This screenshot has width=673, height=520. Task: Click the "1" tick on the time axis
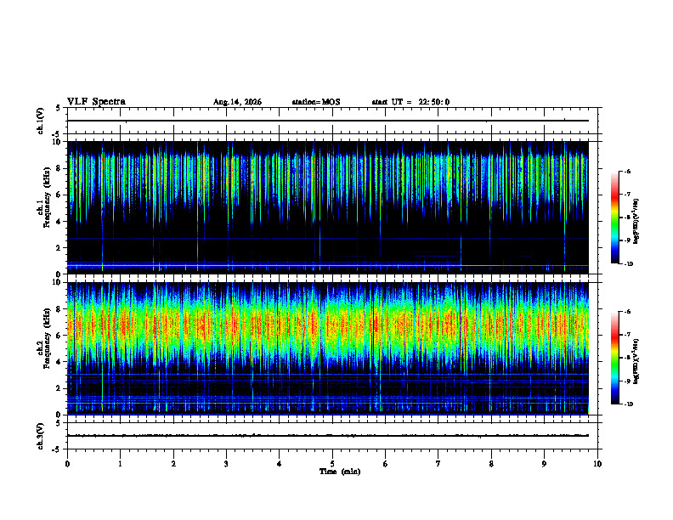pyautogui.click(x=120, y=464)
